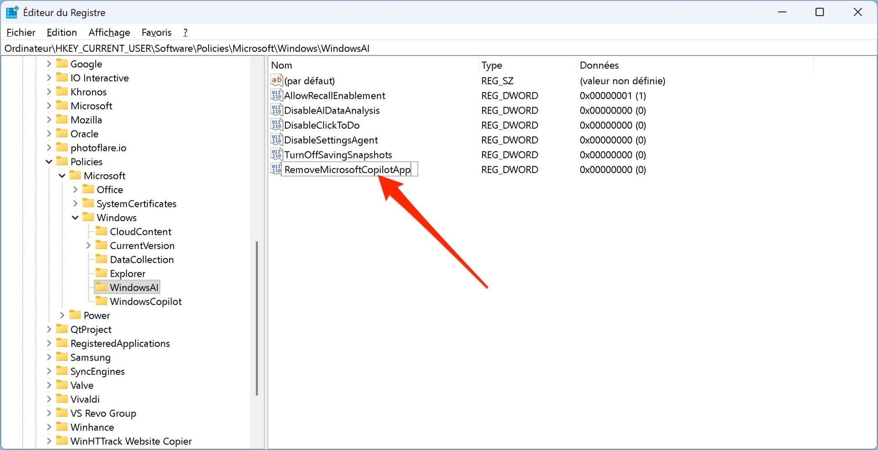878x450 pixels.
Task: Select the TurnOffSavingSnapshots value name
Action: click(x=338, y=155)
